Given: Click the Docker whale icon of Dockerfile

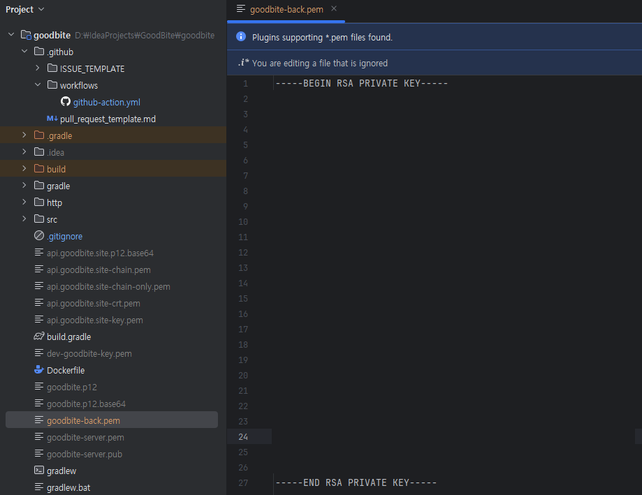Looking at the screenshot, I should pos(39,370).
